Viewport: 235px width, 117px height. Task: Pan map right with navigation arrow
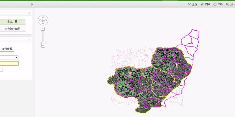click(46, 20)
